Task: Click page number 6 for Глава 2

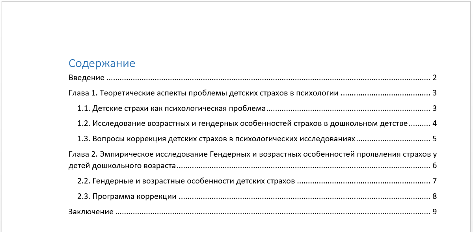Action: 434,166
